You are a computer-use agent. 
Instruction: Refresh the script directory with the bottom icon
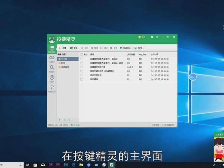coord(69,120)
